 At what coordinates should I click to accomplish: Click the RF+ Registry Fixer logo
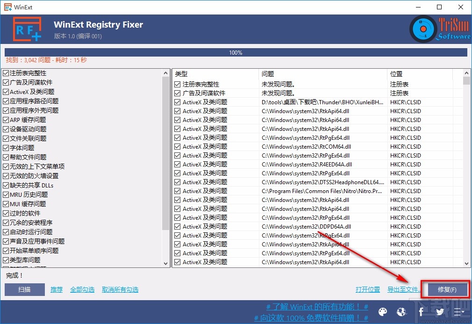point(27,29)
